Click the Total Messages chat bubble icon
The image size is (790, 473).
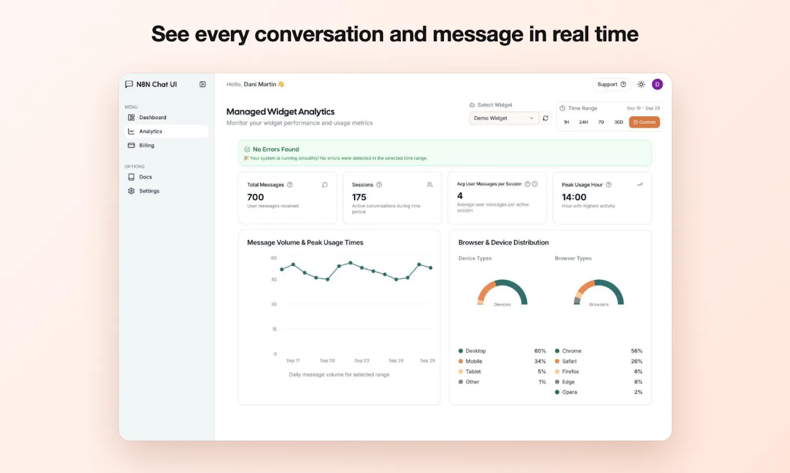[x=325, y=185]
